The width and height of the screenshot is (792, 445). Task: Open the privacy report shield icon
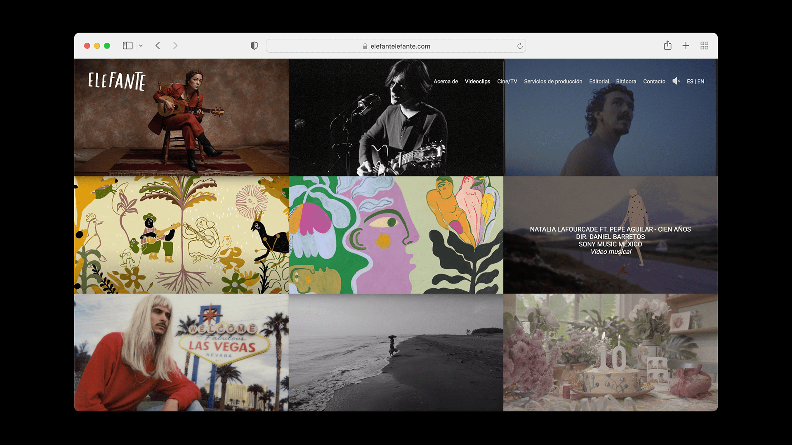pos(254,46)
